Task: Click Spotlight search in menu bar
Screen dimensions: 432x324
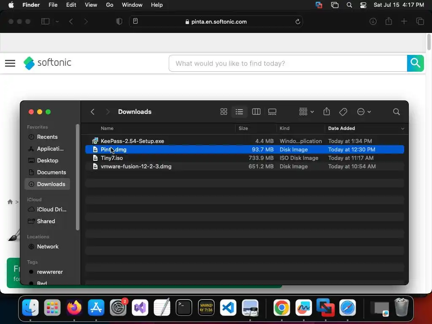Action: (x=349, y=5)
